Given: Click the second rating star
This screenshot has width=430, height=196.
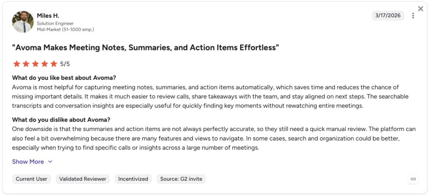Looking at the screenshot, I should (26, 64).
